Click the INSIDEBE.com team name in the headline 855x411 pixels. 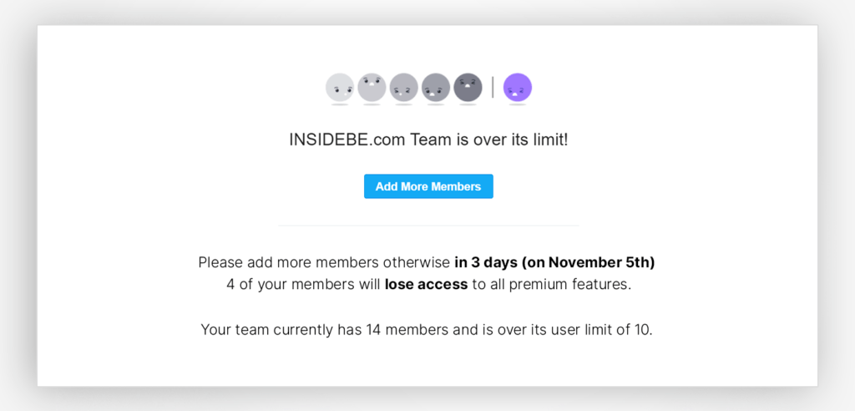tap(347, 140)
